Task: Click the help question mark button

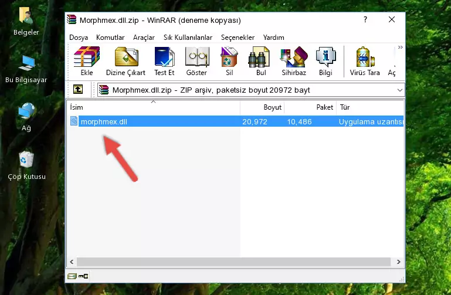Action: click(365, 19)
